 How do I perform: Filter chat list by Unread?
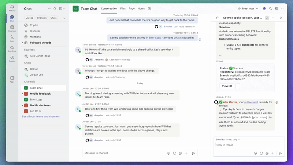click(x=29, y=18)
